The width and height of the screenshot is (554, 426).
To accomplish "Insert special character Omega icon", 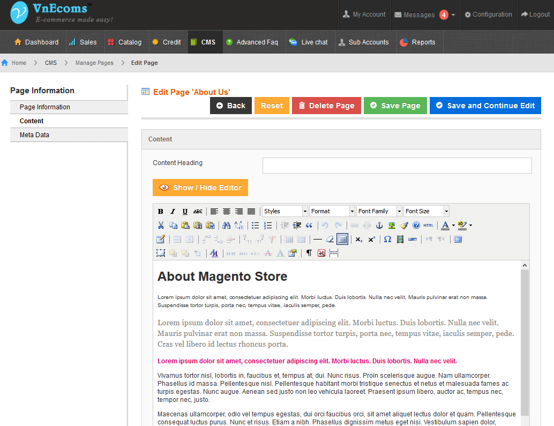I will [387, 239].
